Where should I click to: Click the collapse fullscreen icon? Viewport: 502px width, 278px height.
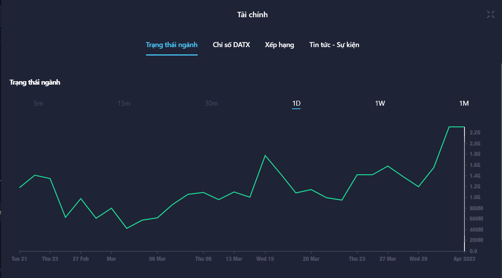pos(491,15)
